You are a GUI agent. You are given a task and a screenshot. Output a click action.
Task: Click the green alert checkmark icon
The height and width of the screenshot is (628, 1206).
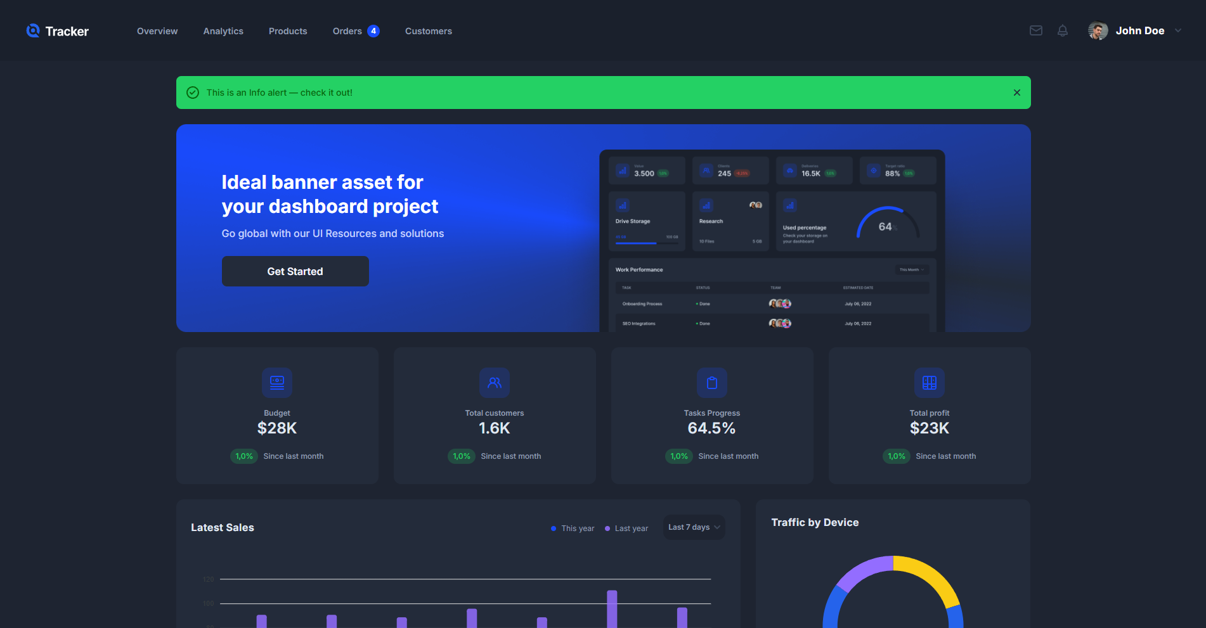tap(193, 93)
